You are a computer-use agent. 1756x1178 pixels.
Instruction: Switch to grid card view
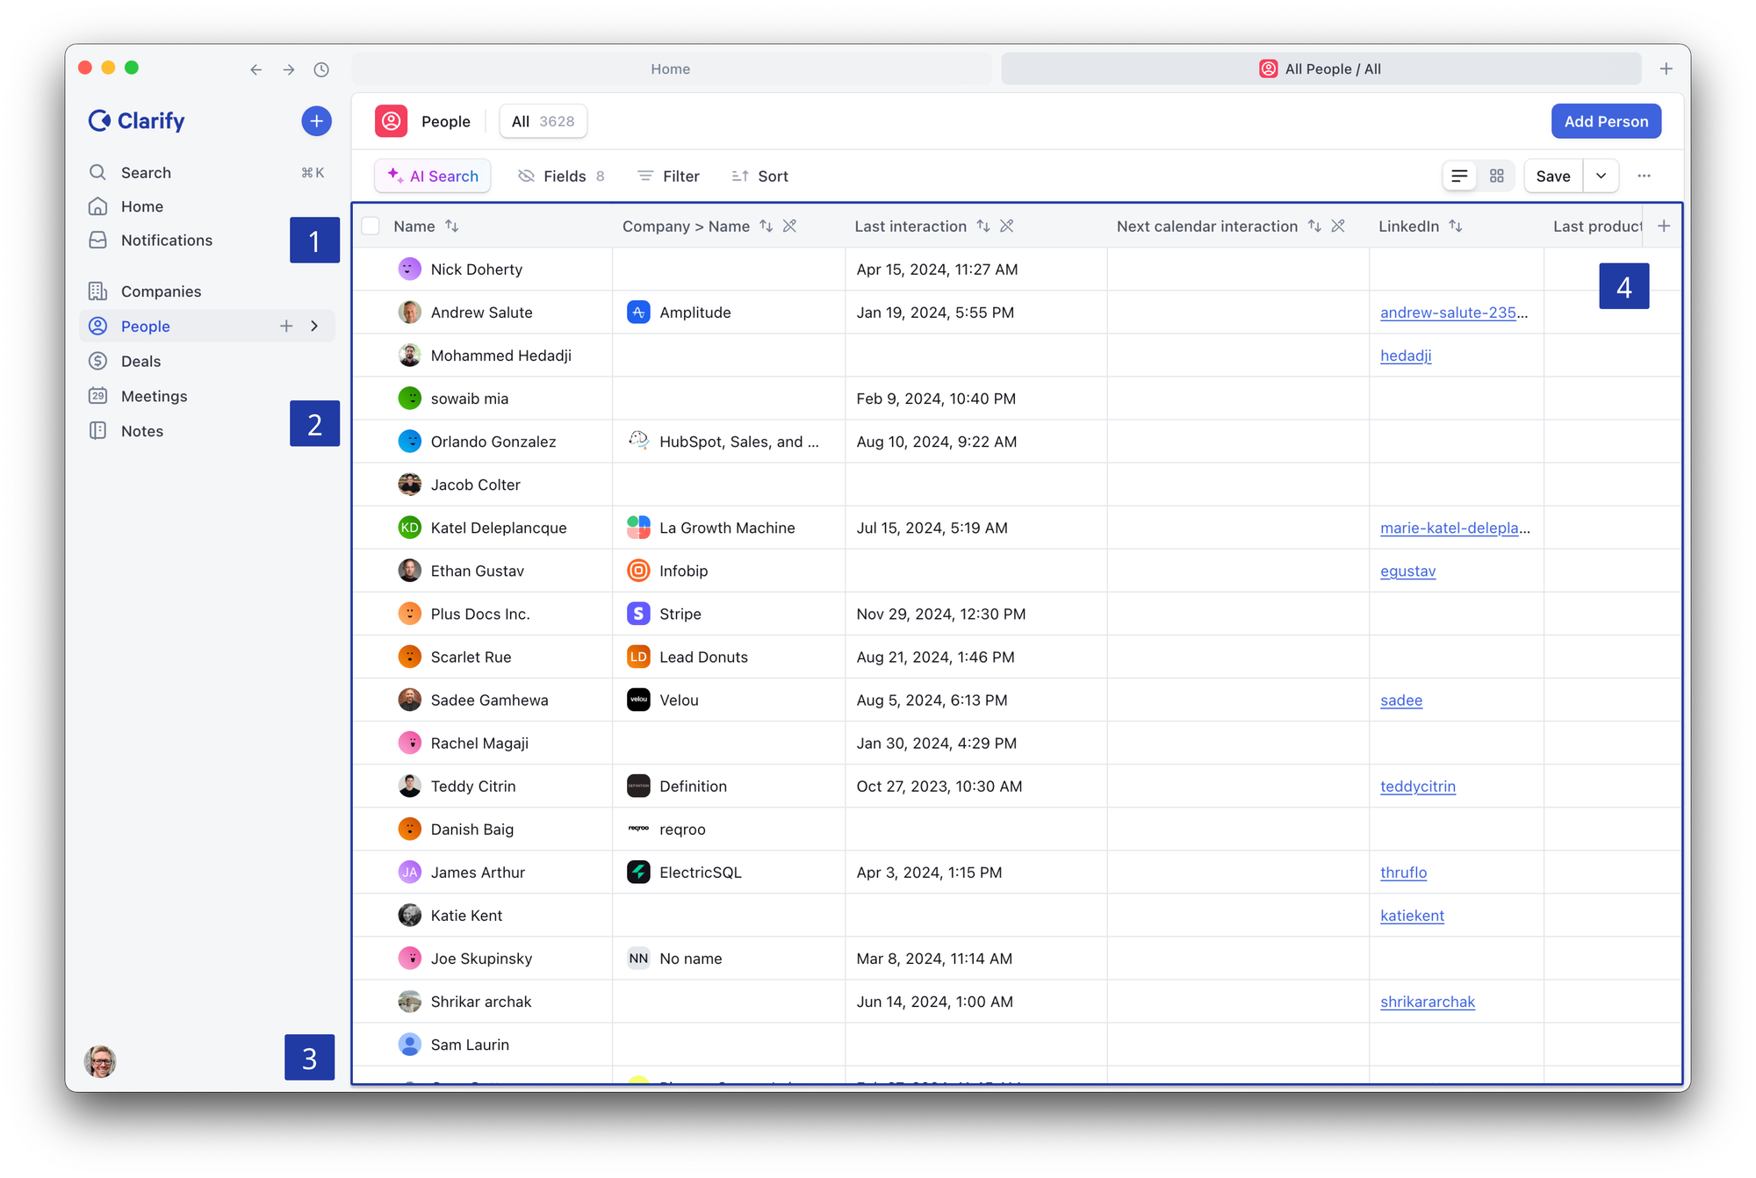[1497, 176]
